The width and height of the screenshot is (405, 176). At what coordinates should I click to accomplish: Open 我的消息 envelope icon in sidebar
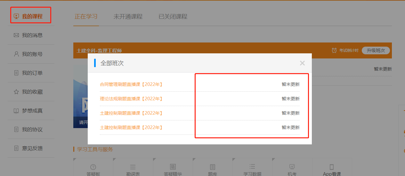(x=16, y=35)
